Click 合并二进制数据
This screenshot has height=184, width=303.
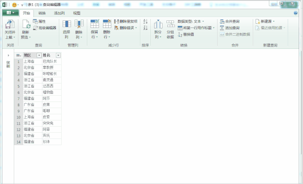pyautogui.click(x=235, y=35)
